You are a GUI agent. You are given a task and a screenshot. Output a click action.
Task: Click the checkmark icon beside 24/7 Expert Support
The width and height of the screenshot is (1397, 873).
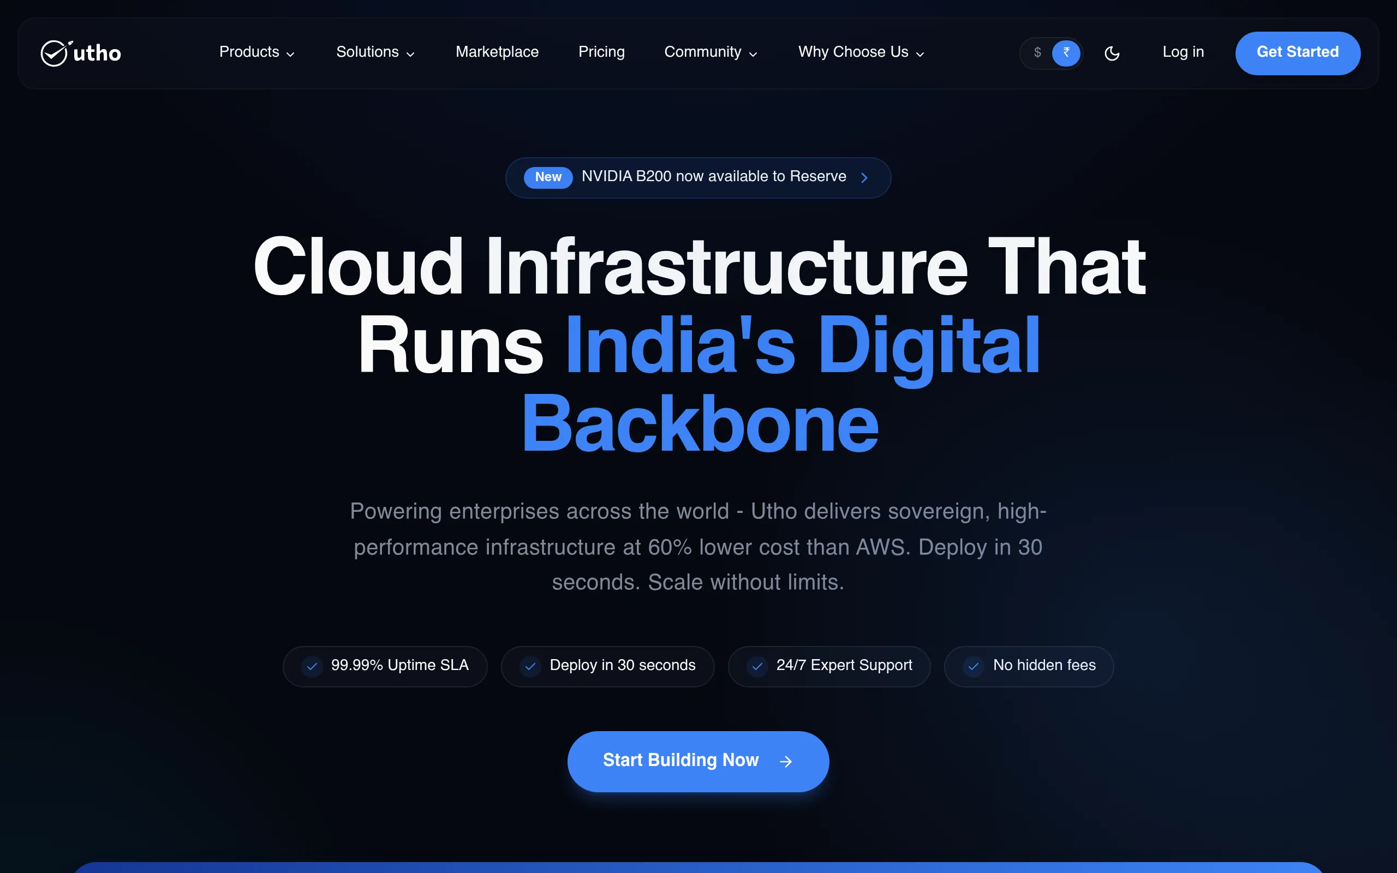[757, 666]
